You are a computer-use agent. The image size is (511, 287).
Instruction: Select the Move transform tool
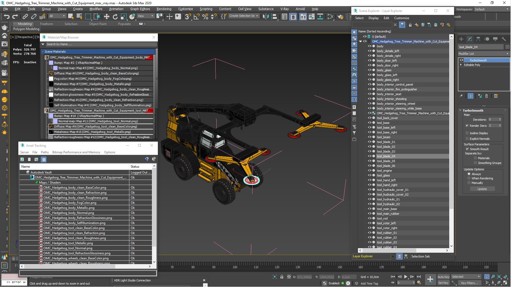click(x=106, y=16)
